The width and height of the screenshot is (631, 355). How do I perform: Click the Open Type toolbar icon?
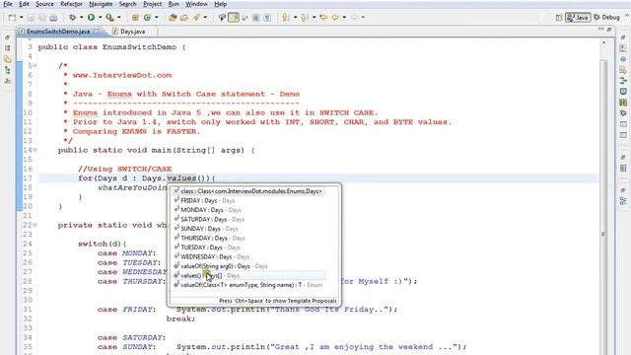(x=173, y=18)
